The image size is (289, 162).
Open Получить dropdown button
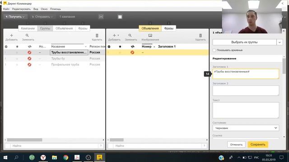15,17
